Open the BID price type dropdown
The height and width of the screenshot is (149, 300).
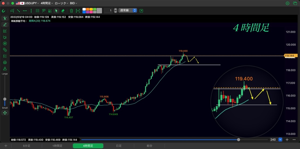coord(73,3)
